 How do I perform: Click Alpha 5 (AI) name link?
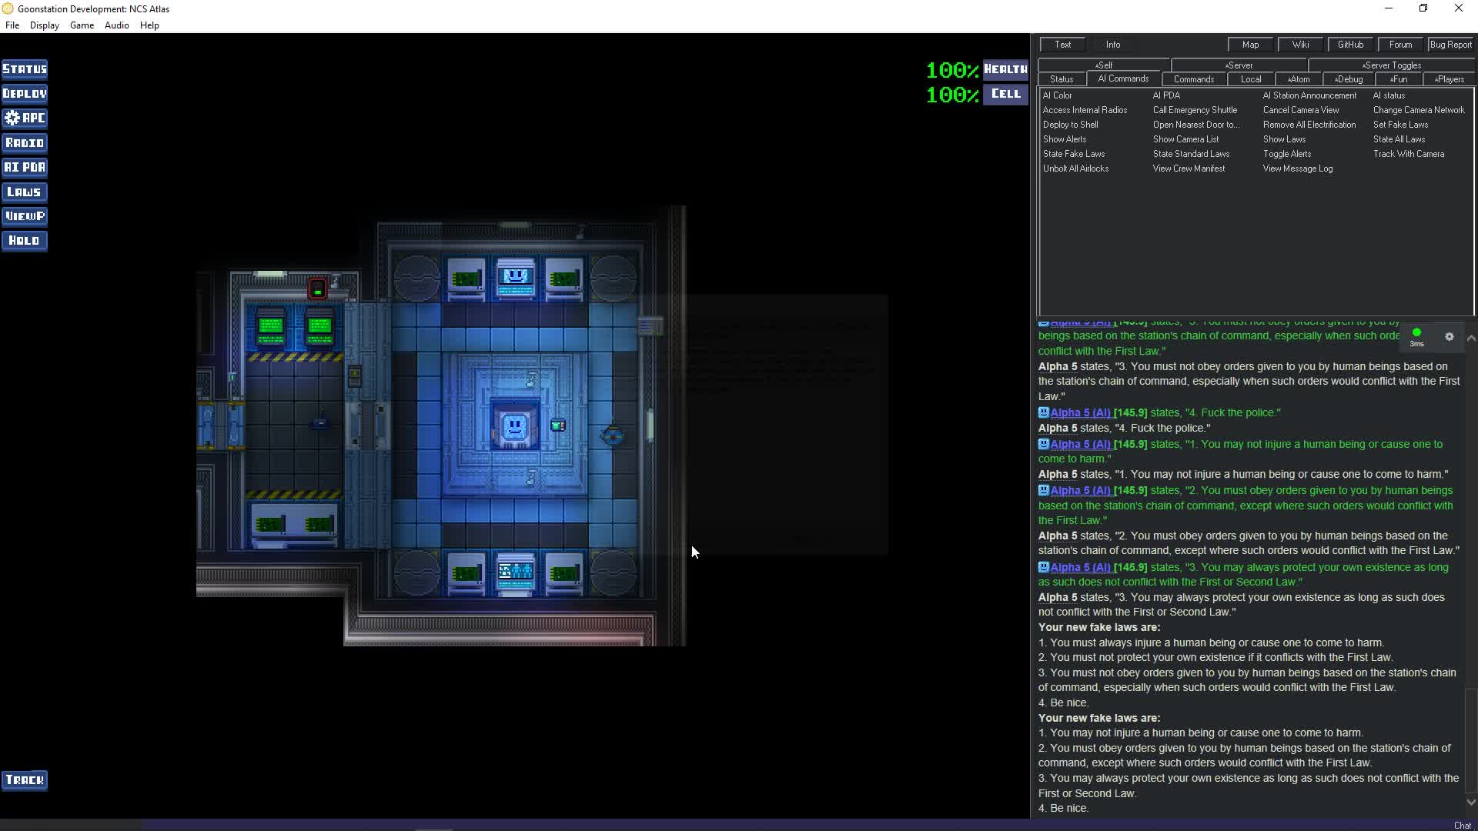click(x=1080, y=413)
